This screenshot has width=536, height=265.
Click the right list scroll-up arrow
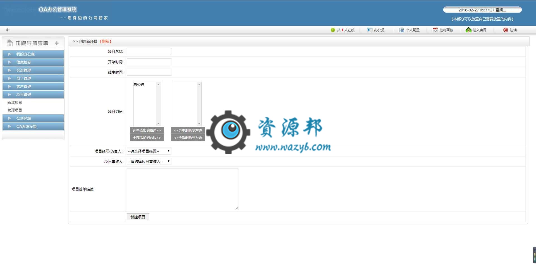click(x=199, y=85)
